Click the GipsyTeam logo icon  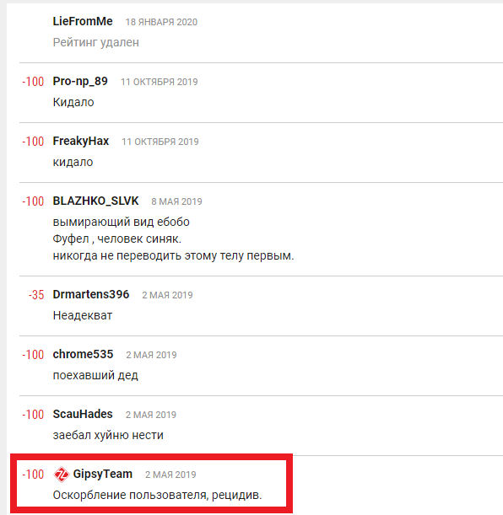click(61, 475)
